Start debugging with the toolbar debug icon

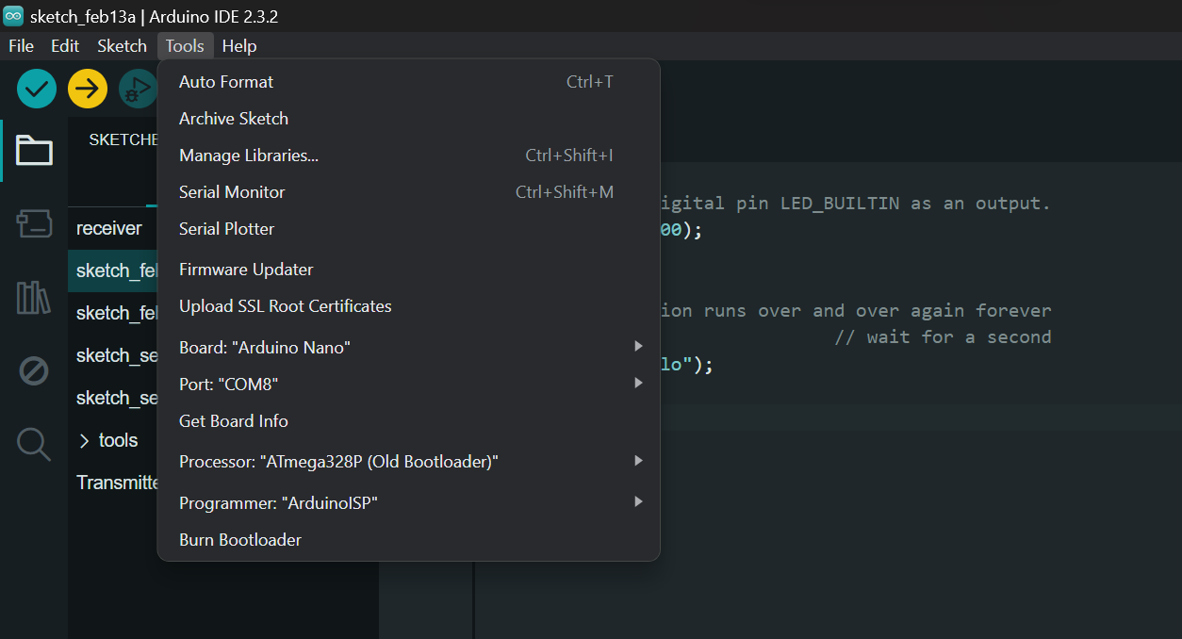coord(138,88)
